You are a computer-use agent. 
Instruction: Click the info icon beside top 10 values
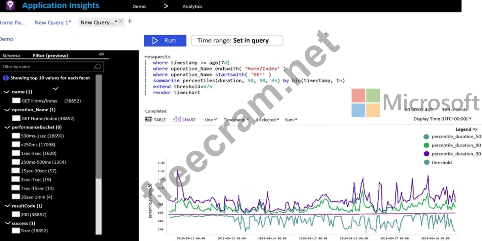[x=5, y=78]
